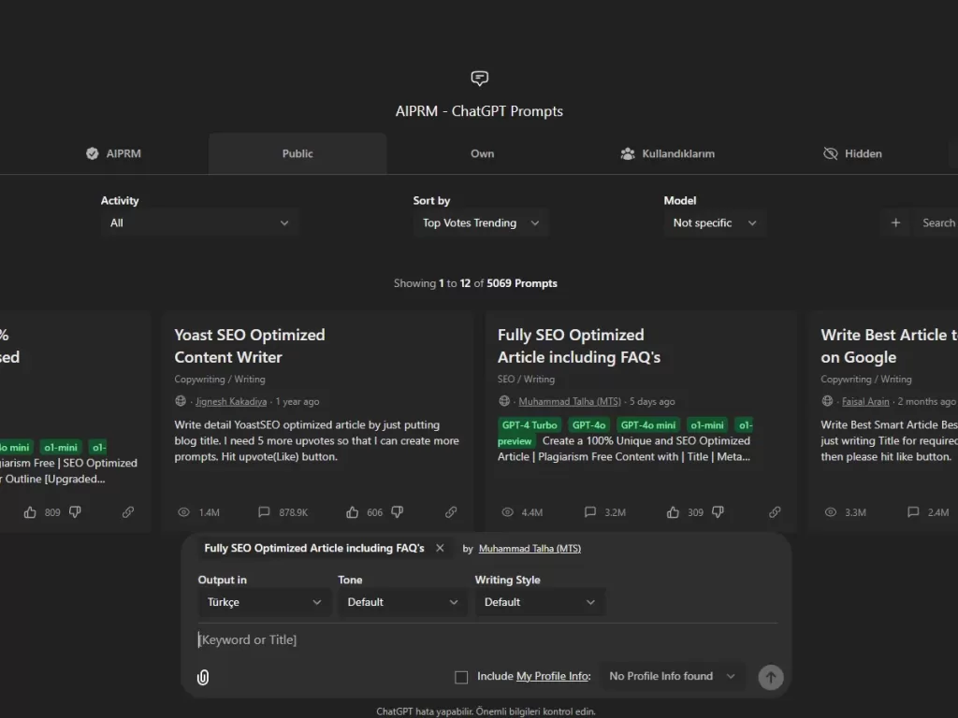Click the globe icon before Faisal Arain
The width and height of the screenshot is (958, 718).
[827, 401]
